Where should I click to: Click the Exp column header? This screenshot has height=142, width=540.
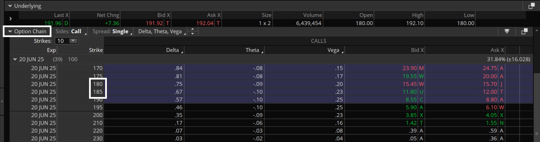point(51,50)
